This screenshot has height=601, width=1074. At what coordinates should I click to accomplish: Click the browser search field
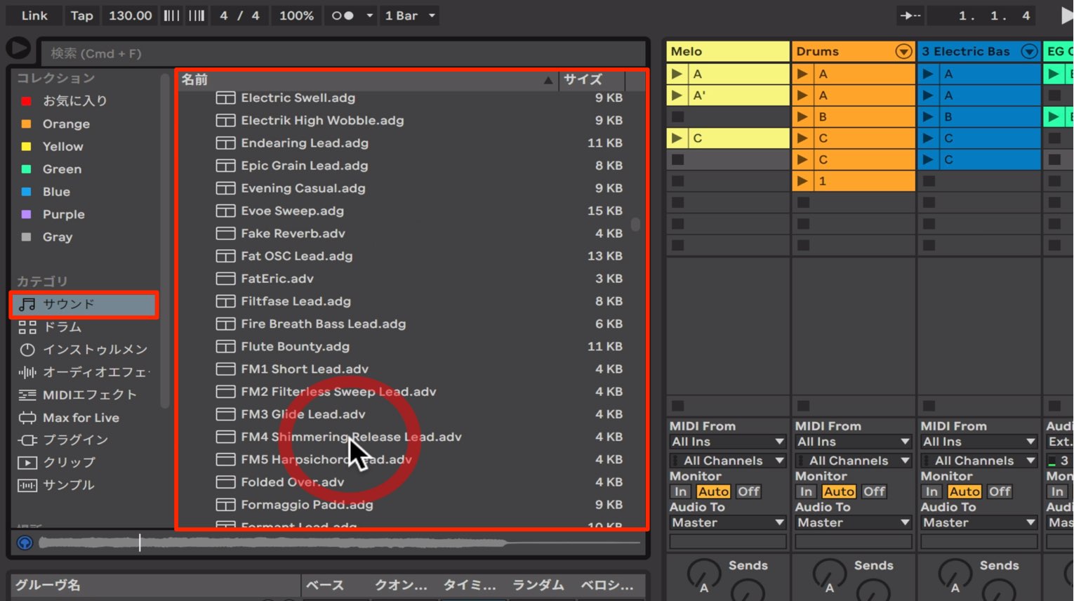click(x=343, y=53)
